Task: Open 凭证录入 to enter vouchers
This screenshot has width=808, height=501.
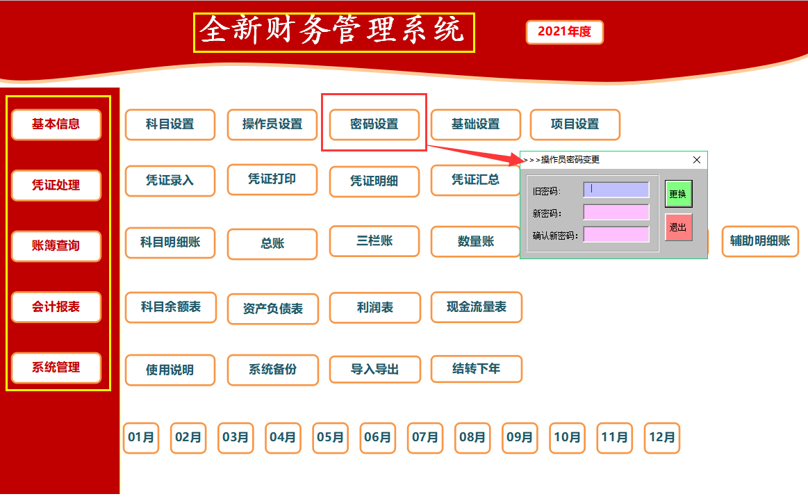Action: click(170, 181)
